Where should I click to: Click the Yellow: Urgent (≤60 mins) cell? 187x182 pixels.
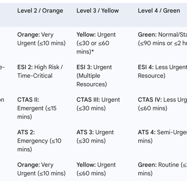[x=96, y=169]
